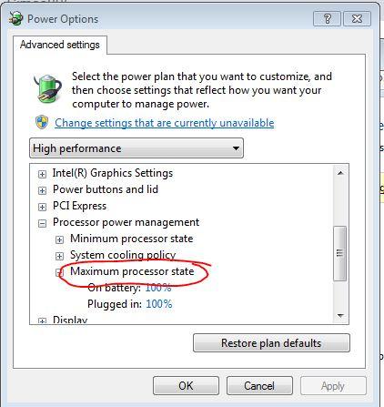Select the Advanced settings tab

60,45
